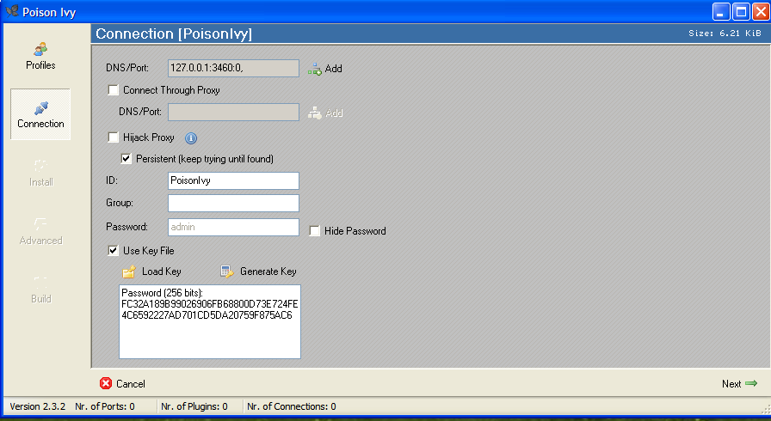Disable the Use Key File checkbox
The height and width of the screenshot is (421, 771).
point(114,251)
